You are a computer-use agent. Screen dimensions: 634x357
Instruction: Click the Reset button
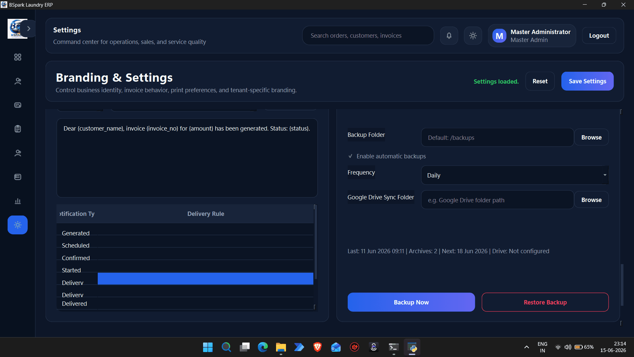point(540,81)
